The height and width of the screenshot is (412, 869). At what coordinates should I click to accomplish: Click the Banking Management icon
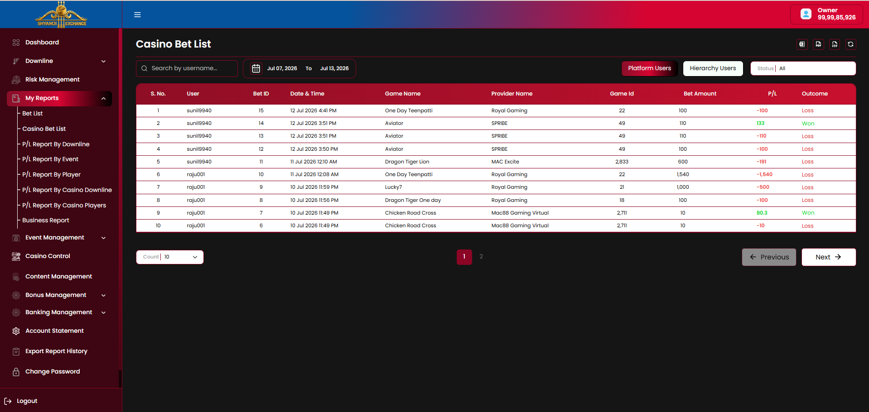click(16, 312)
